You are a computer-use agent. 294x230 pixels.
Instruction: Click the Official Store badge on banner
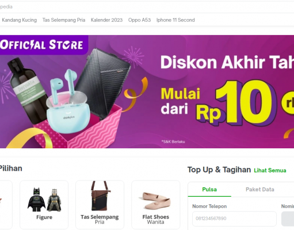click(x=43, y=45)
